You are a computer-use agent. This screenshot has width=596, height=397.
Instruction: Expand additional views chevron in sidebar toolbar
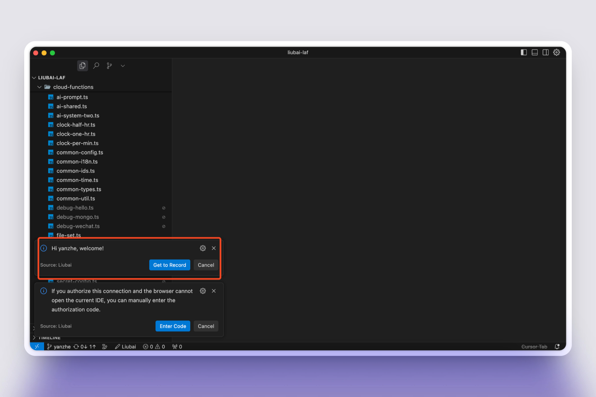point(123,66)
